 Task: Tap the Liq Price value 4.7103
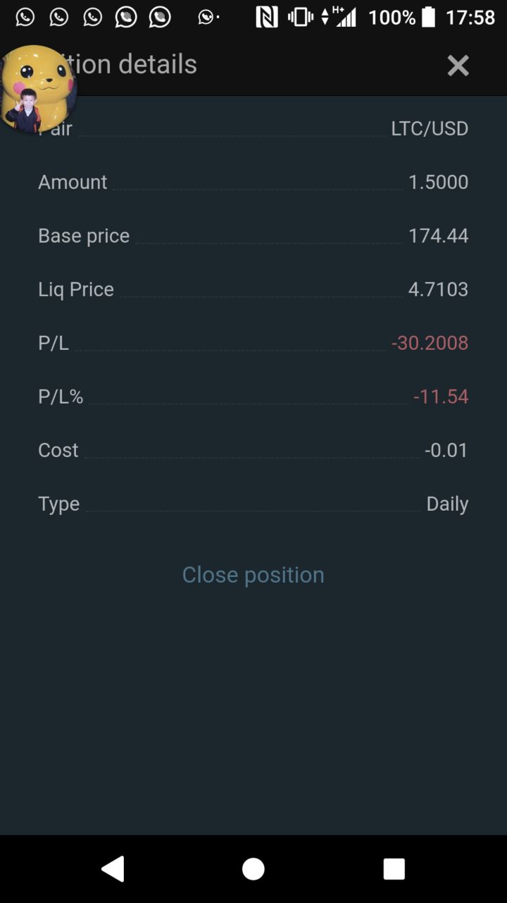pos(438,289)
